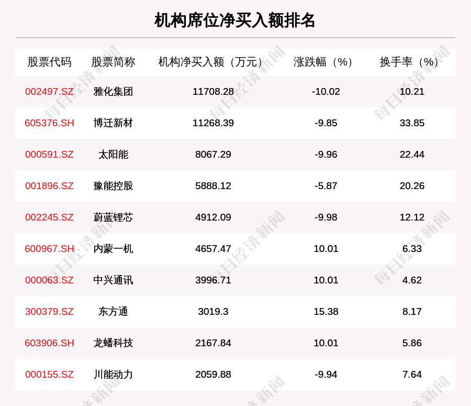Select the 股票代码 column header
The height and width of the screenshot is (406, 471).
50,62
